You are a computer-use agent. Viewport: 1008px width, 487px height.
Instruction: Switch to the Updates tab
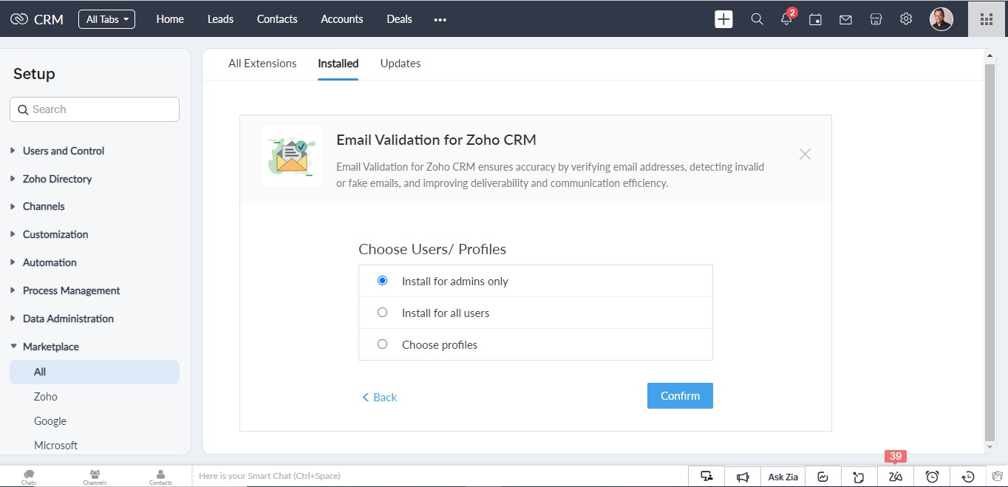point(401,64)
